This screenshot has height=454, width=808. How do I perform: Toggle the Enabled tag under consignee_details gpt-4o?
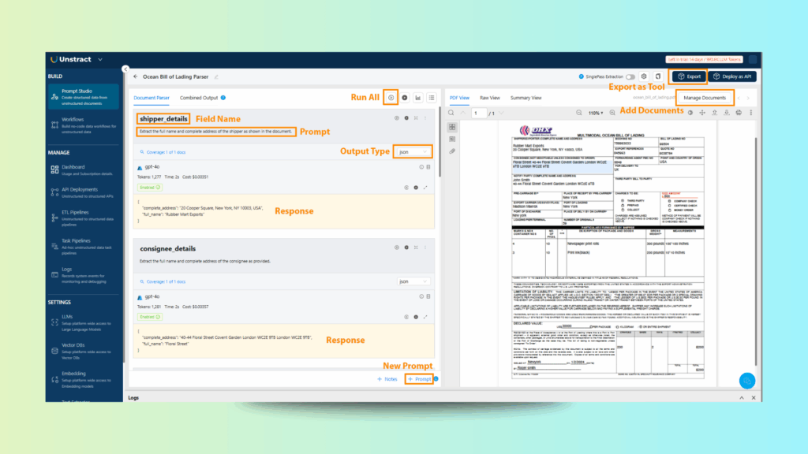click(148, 317)
